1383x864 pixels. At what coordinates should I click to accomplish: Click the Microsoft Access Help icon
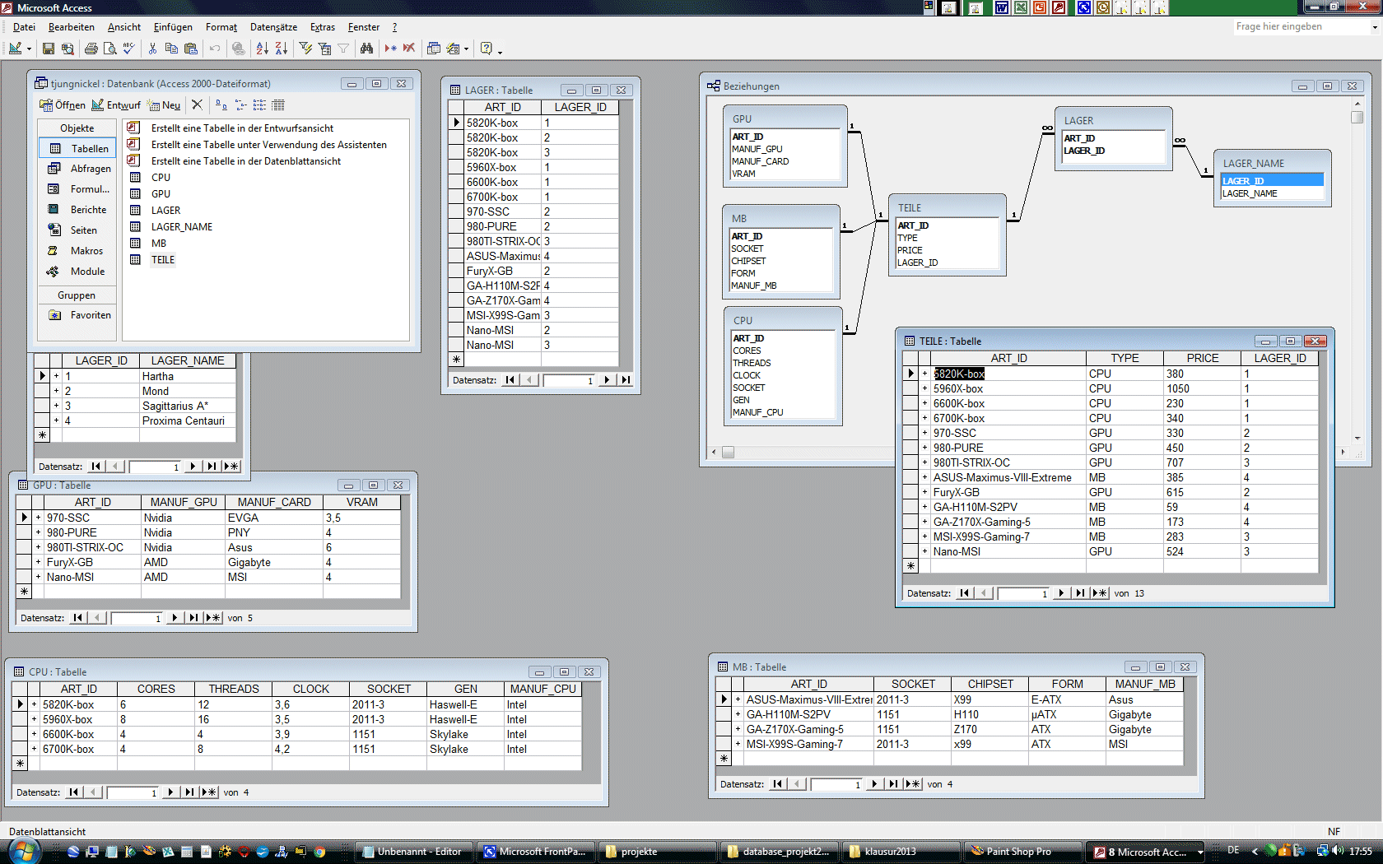click(x=487, y=49)
